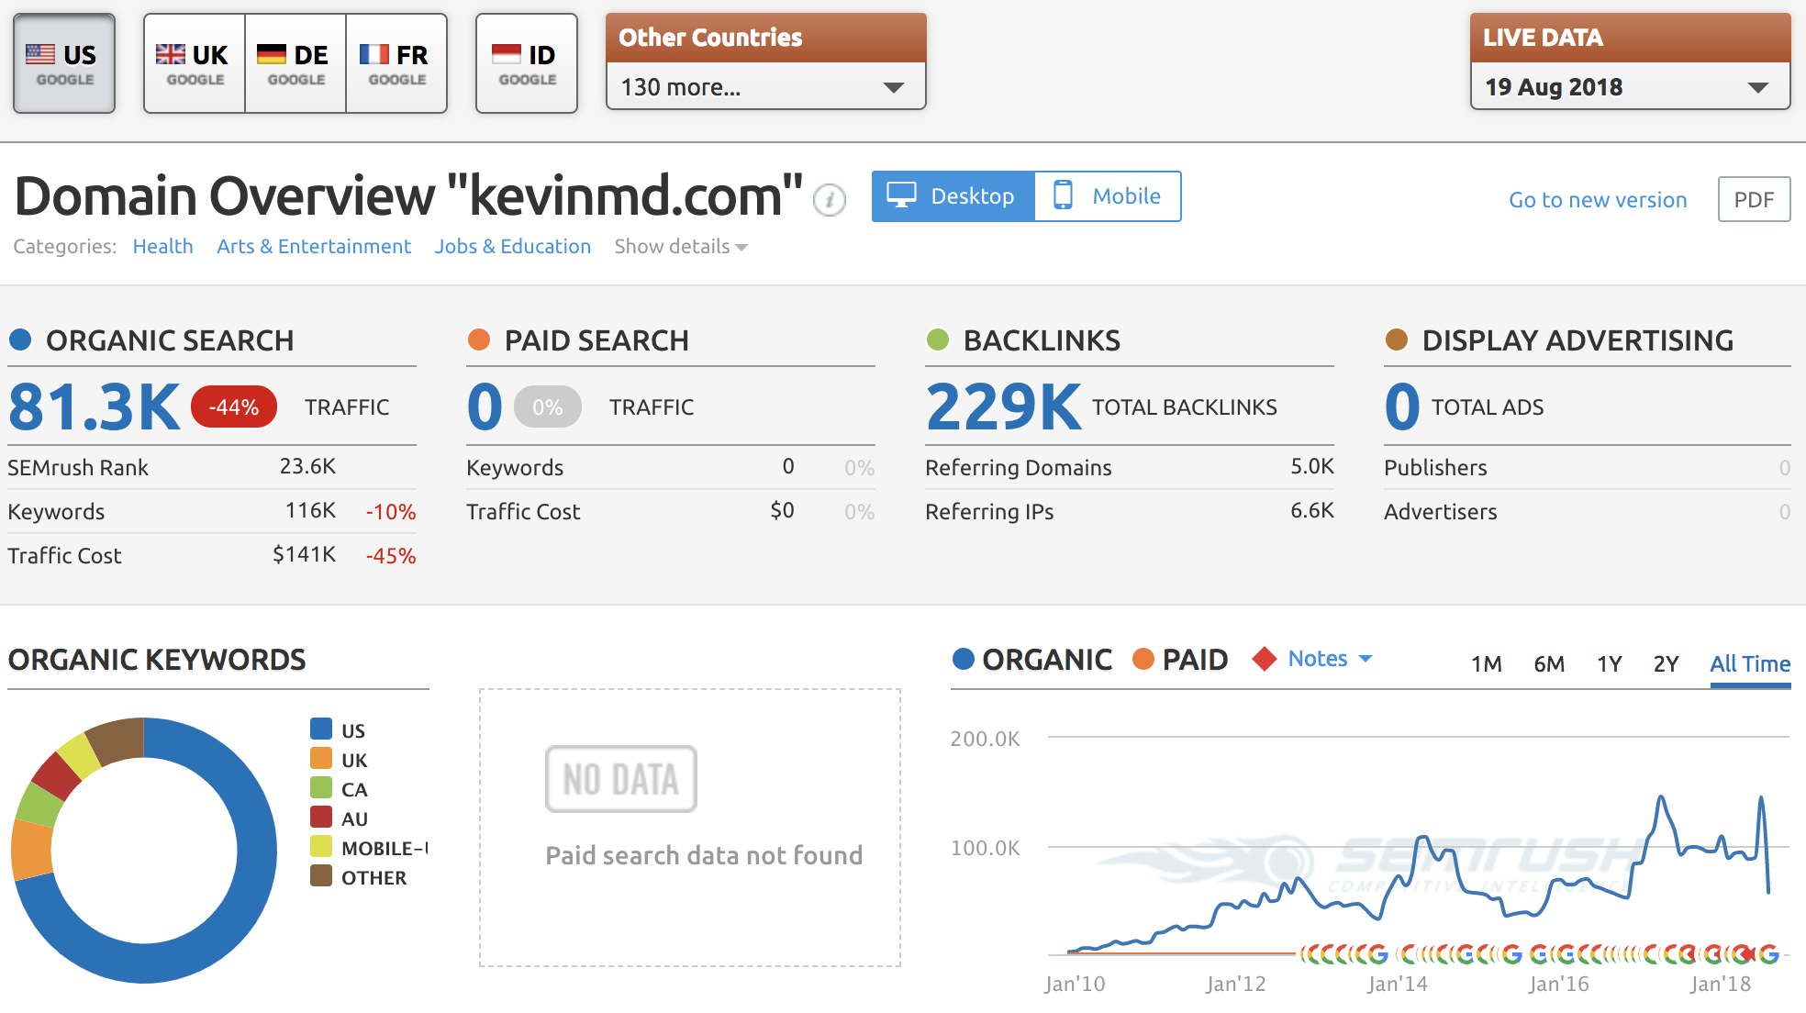The width and height of the screenshot is (1806, 1013).
Task: Open the Go to new version link
Action: click(1598, 199)
